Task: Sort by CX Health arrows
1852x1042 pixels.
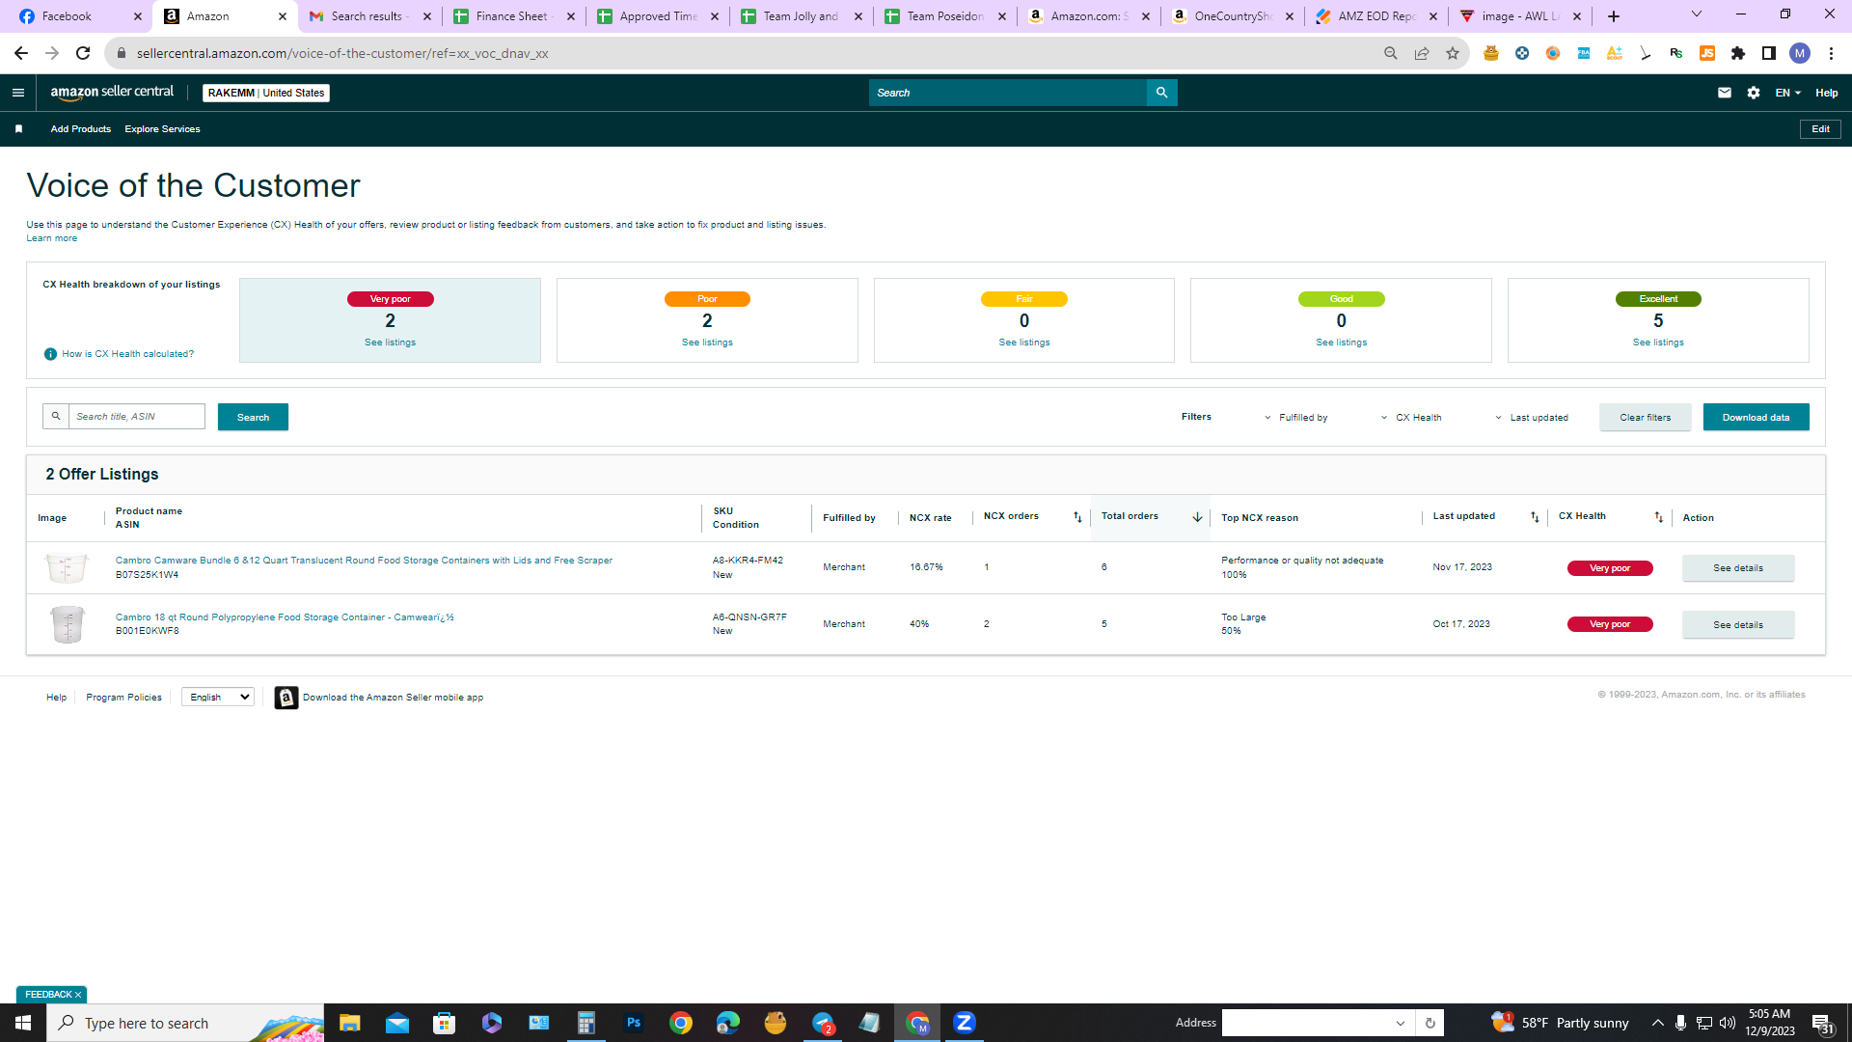Action: pos(1658,517)
